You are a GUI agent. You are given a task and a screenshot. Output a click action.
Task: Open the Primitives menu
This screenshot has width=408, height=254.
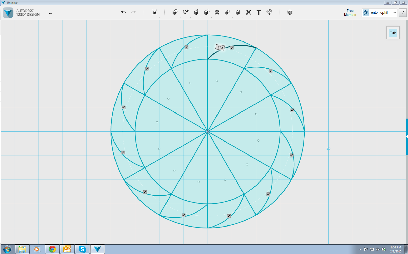pos(175,12)
